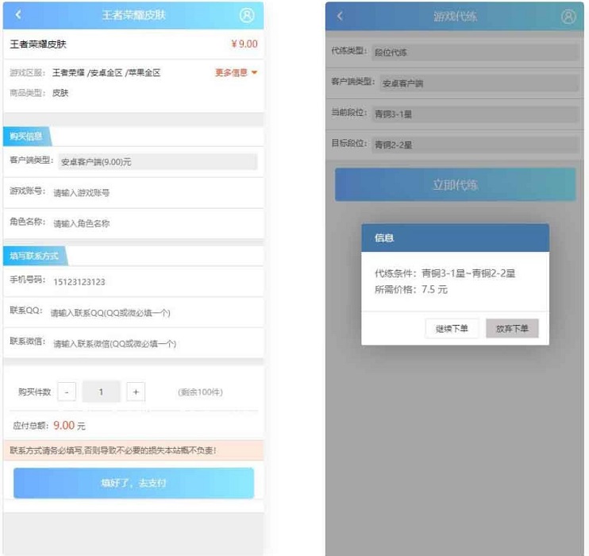Click 放弃下单 in the 信息 dialog
Image resolution: width=589 pixels, height=556 pixels.
click(x=512, y=328)
